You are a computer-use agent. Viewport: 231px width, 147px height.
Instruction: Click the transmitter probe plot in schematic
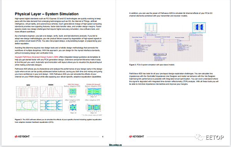tap(151, 28)
